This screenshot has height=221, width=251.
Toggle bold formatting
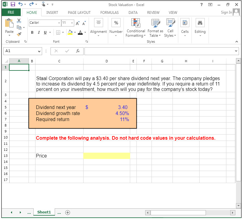point(32,32)
